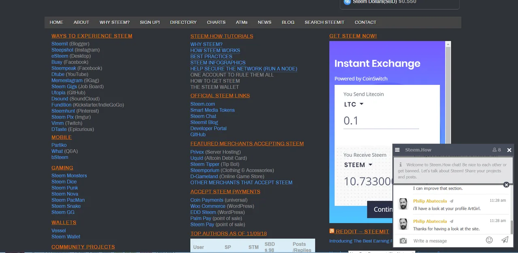518x253 pixels.
Task: Click Philip Abatecola's name on 'i'll have a look' message
Action: tap(430, 201)
